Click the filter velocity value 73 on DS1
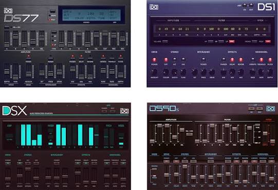The height and width of the screenshot is (190, 278). point(246,29)
